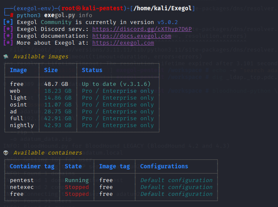Click the Up to date (v.3.1.6) status
The image size is (278, 207).
click(x=116, y=84)
